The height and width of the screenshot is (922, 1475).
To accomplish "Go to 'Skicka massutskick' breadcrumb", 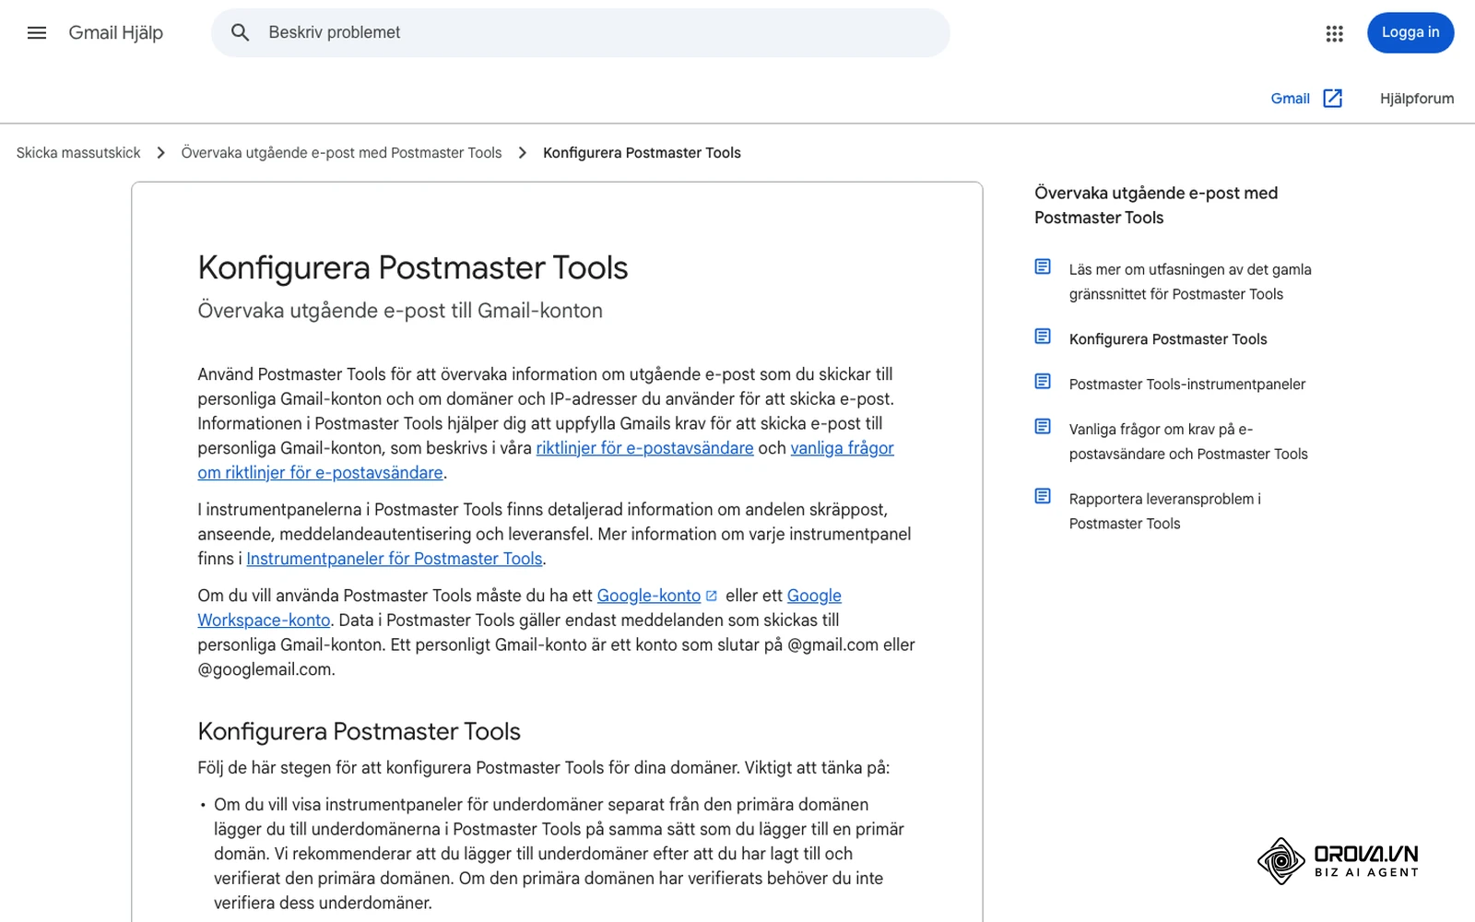I will 78,153.
